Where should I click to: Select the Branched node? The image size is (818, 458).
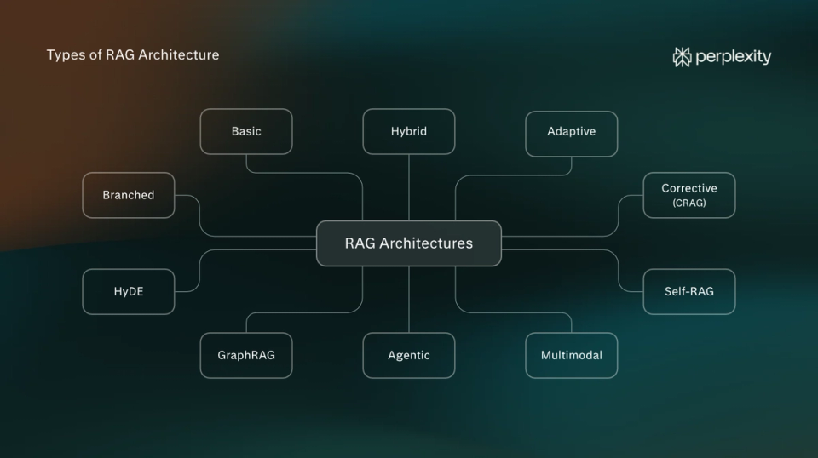(129, 195)
